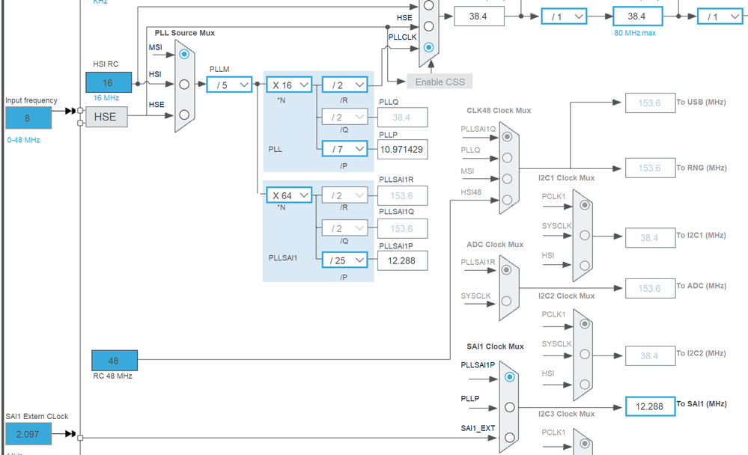Choose MSI in CLK48 Clock Mux
748x455 pixels.
pyautogui.click(x=507, y=179)
